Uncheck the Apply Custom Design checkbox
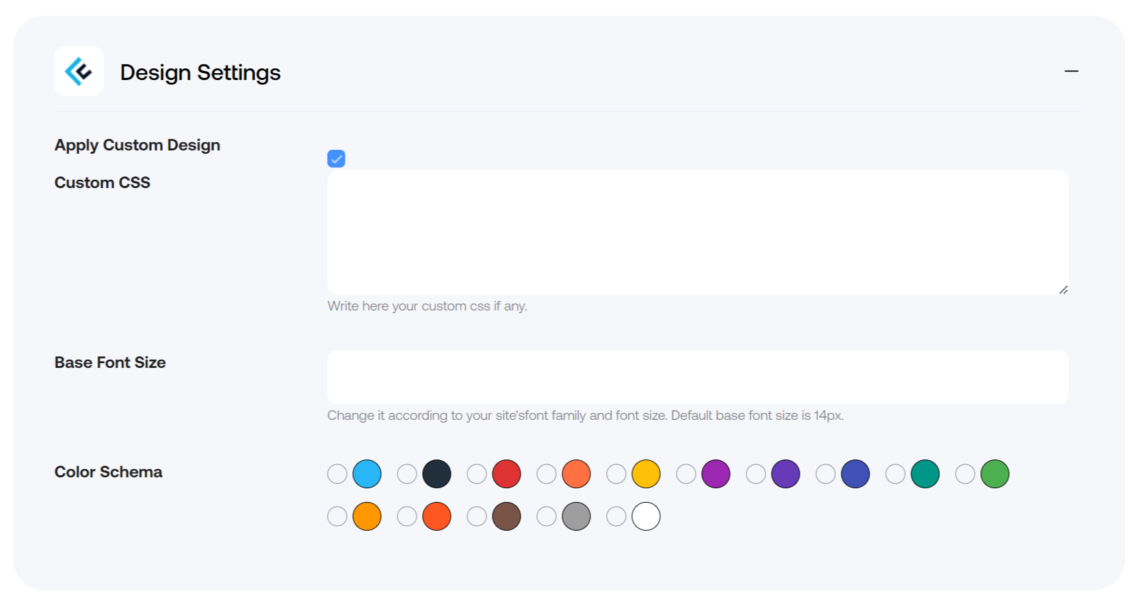This screenshot has height=610, width=1139. tap(336, 159)
